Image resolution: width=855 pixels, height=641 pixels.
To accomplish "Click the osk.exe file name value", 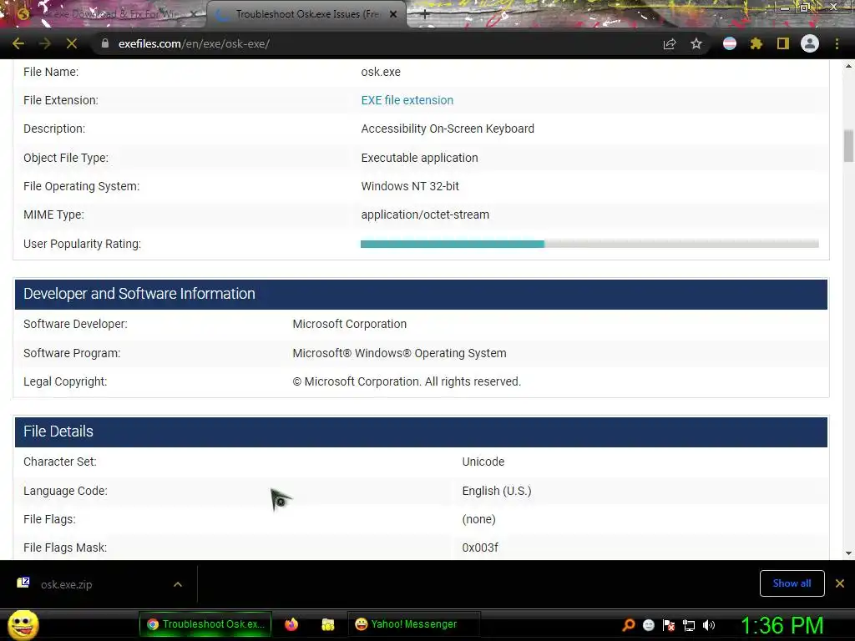I will 381,72.
